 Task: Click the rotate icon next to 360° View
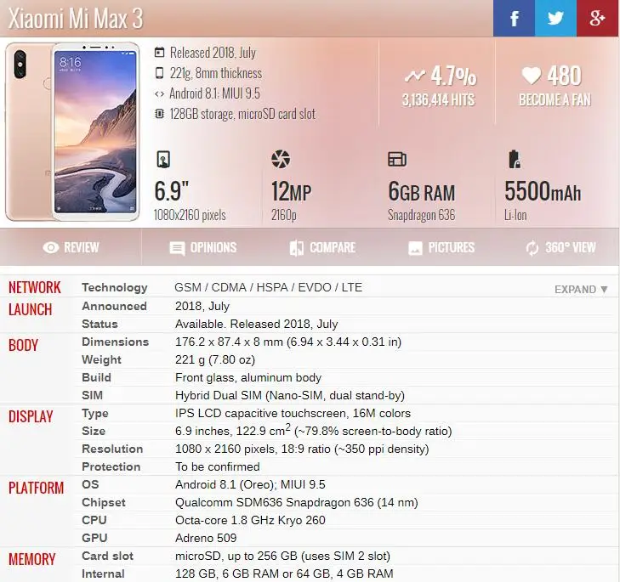tap(532, 248)
